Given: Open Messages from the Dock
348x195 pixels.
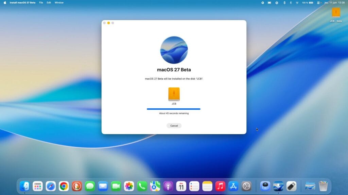Looking at the screenshot, I should (90, 186).
